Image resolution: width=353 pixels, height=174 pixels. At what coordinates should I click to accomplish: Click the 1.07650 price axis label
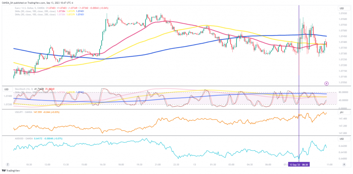[x=342, y=13]
